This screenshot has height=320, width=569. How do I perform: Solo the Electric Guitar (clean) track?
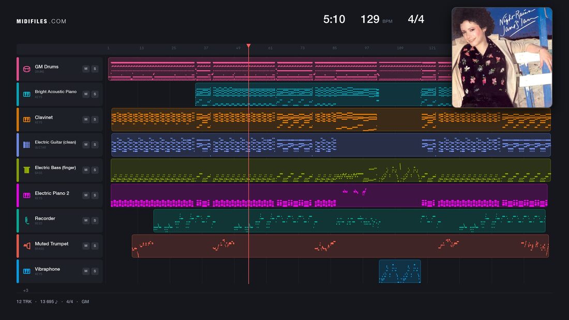pyautogui.click(x=95, y=144)
